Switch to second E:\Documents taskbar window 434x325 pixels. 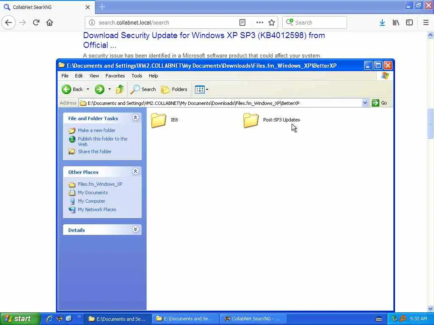(185, 319)
